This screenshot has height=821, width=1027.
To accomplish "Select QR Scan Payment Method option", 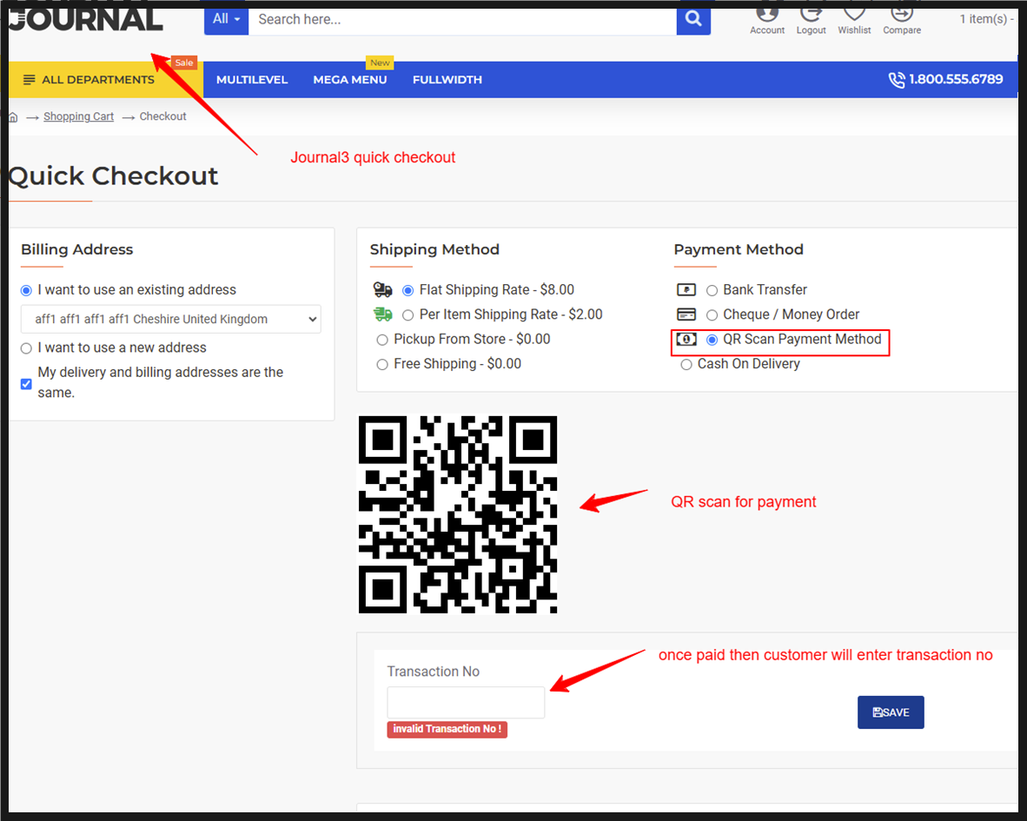I will click(712, 340).
